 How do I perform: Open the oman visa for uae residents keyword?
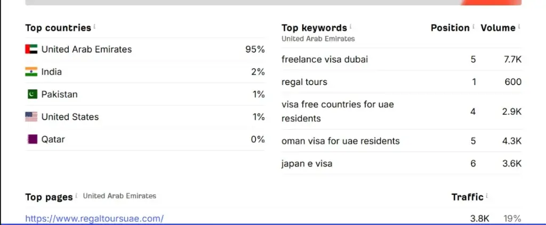click(x=341, y=141)
